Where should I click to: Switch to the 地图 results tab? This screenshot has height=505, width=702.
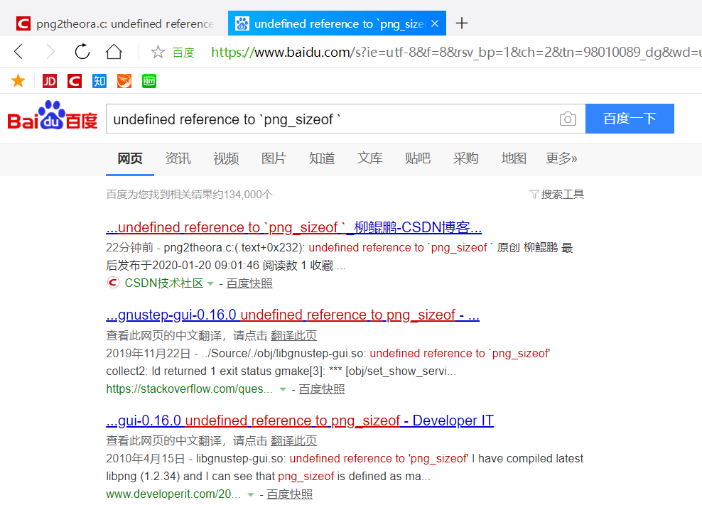(x=514, y=158)
